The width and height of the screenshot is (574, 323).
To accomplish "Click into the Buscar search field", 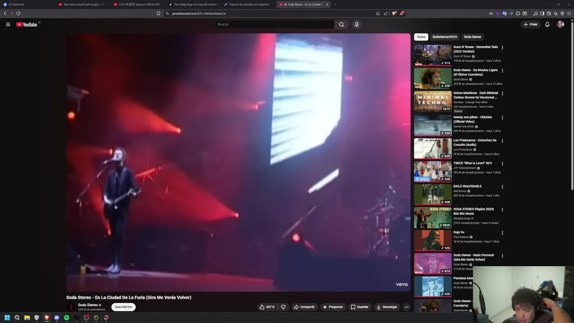I will [x=274, y=24].
